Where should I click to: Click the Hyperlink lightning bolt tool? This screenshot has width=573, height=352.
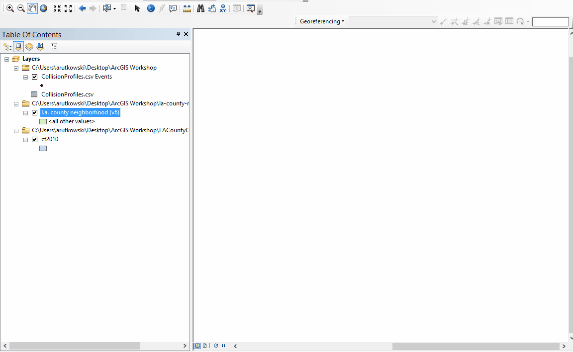162,8
